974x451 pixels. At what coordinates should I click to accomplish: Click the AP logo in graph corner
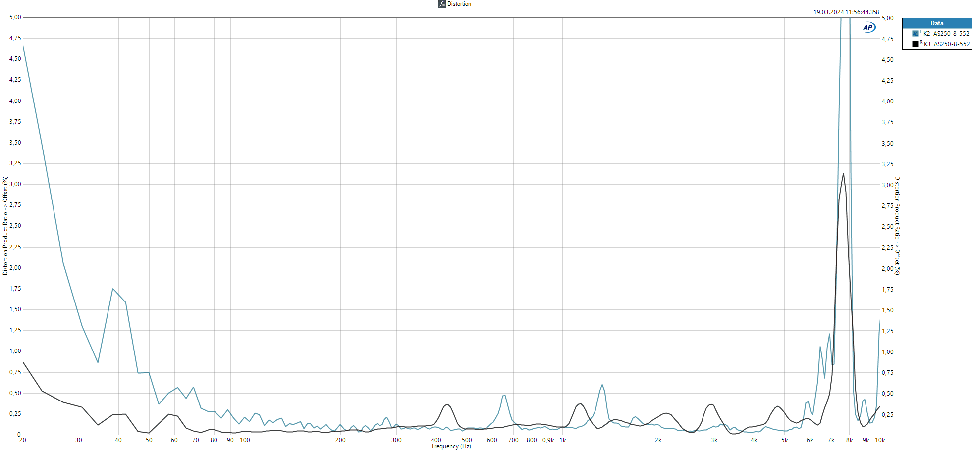[868, 27]
